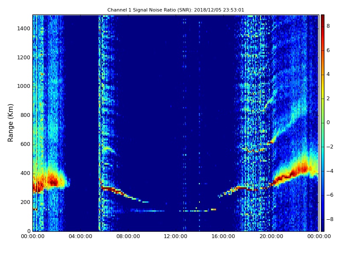Viewport: 341px width, 256px height.
Task: Click the colorbar label 4
Action: (x=328, y=74)
